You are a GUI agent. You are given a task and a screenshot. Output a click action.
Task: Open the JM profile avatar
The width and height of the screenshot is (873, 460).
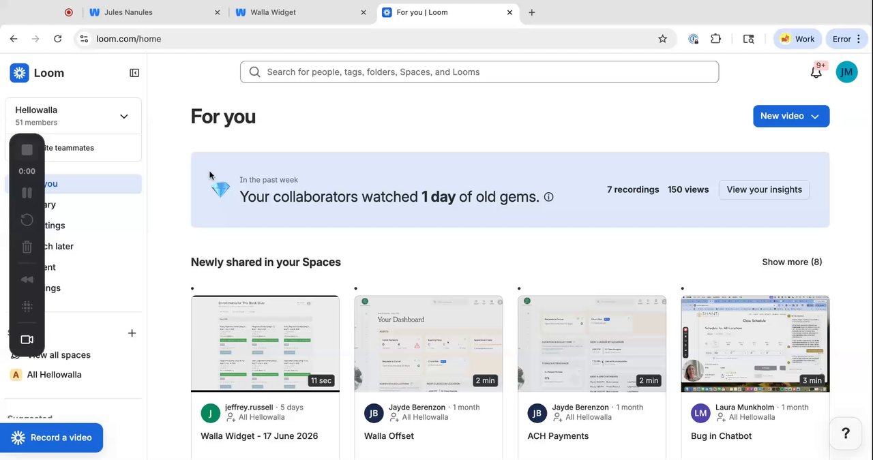pos(846,72)
